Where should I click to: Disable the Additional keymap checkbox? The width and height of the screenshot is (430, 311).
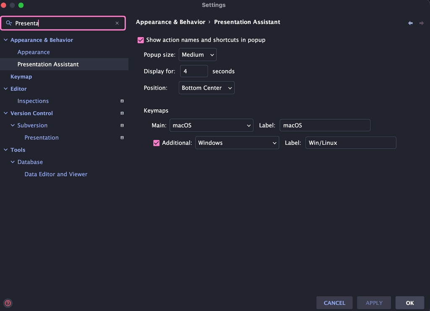coord(157,143)
